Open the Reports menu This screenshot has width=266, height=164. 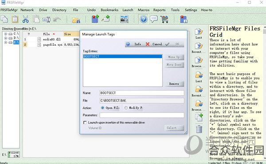159,10
